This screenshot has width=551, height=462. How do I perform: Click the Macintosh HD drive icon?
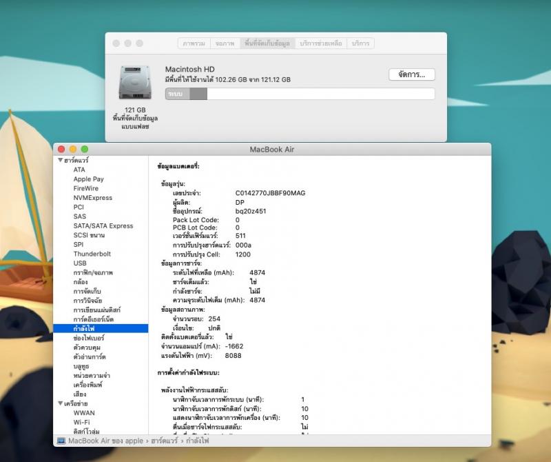[135, 82]
